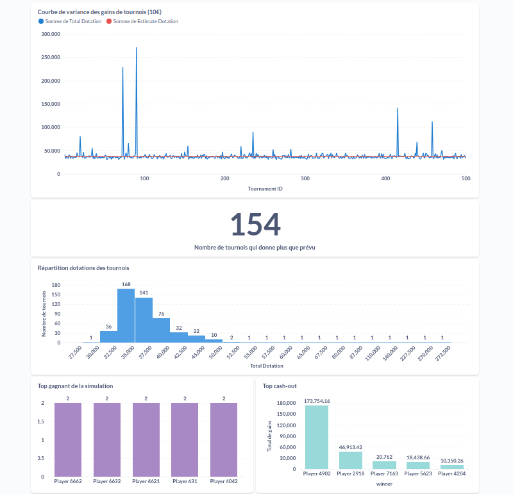513x494 pixels.
Task: Click the 46,913.42 value label
Action: click(x=351, y=447)
